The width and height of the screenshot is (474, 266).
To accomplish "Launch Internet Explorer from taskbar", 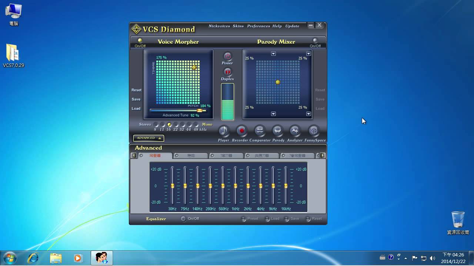I will 33,258.
